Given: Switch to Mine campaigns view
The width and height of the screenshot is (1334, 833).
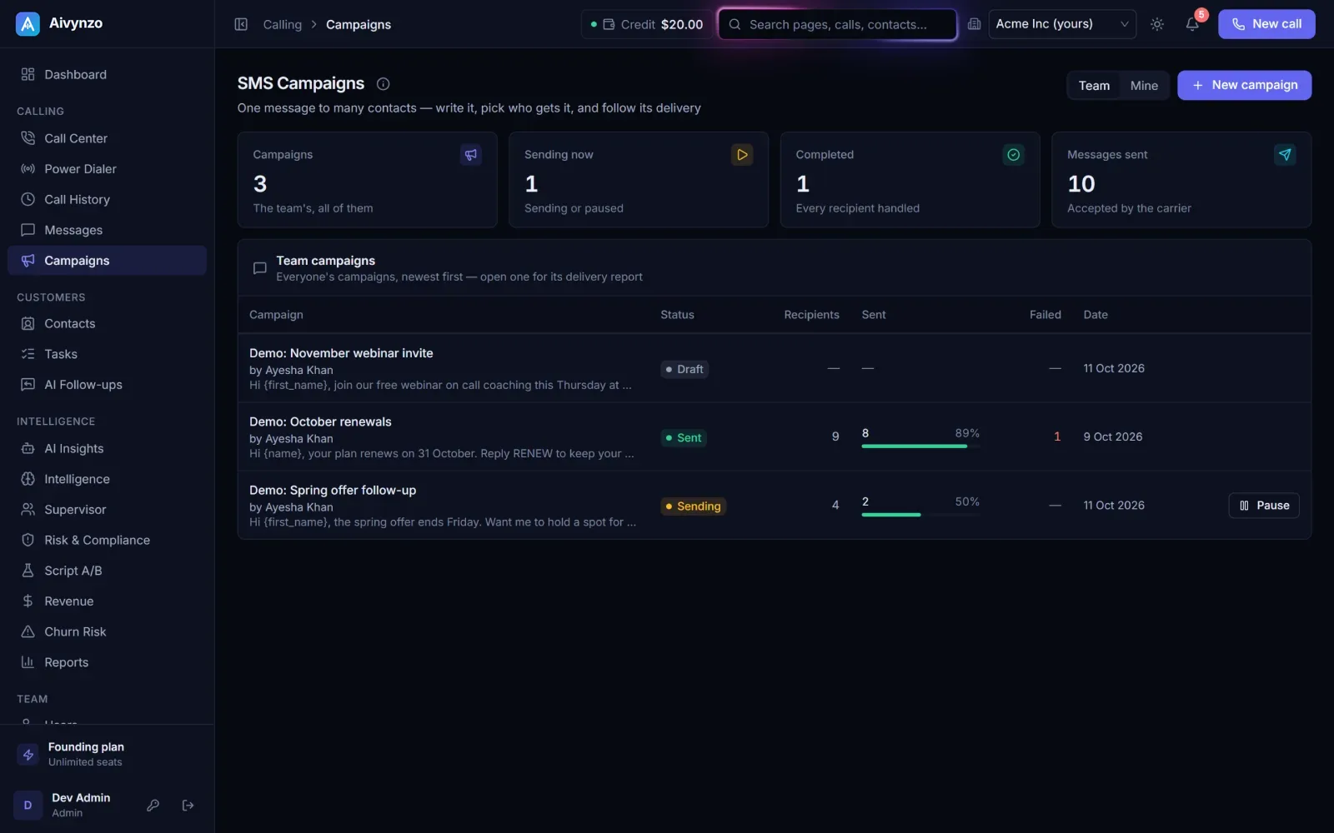Looking at the screenshot, I should point(1144,86).
